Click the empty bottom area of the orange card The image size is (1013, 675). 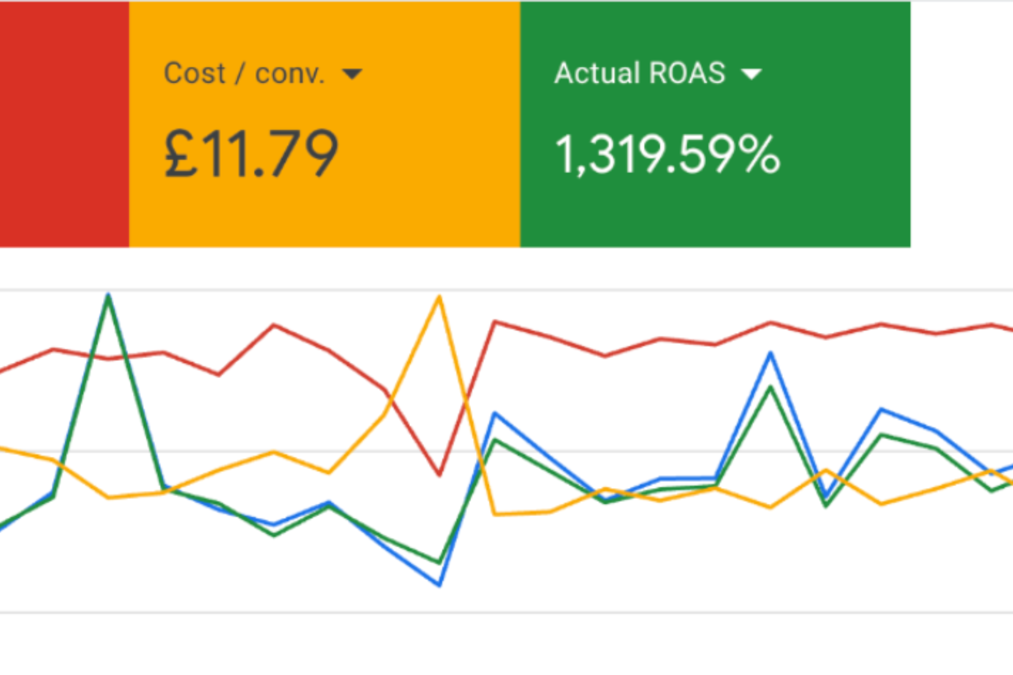(x=324, y=216)
